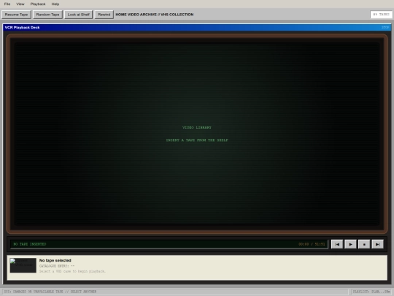Click the previous track button
This screenshot has height=296, width=394.
[x=337, y=244]
